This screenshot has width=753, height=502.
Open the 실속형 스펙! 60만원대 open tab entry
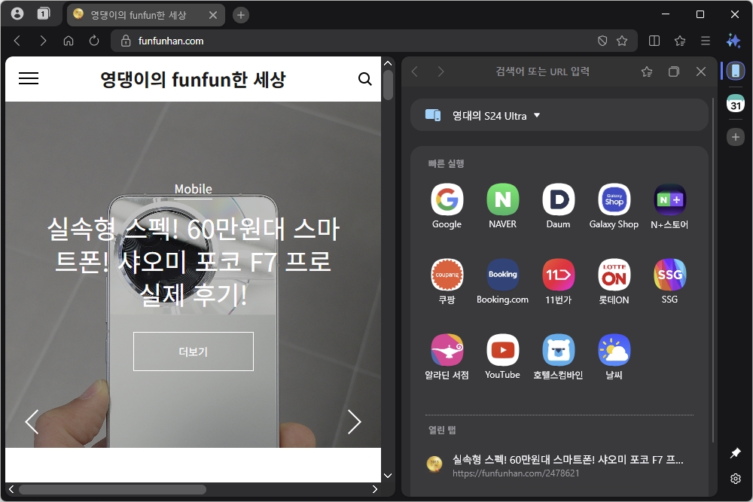[559, 465]
